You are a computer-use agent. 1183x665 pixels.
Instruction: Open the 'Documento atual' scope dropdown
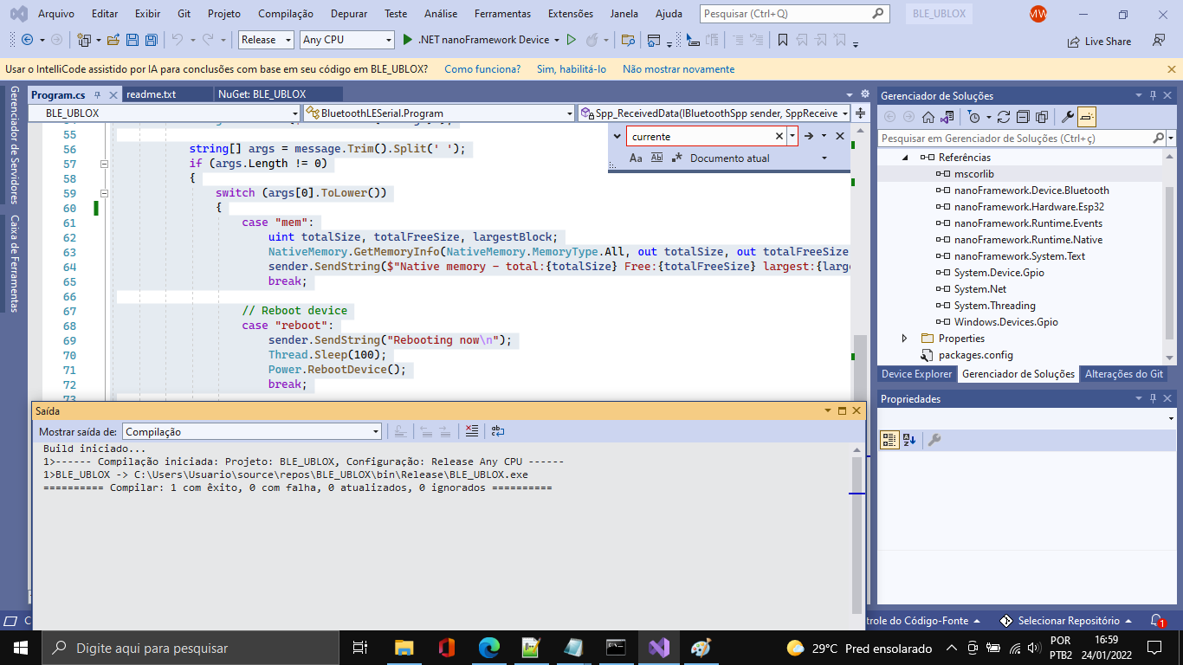point(824,158)
